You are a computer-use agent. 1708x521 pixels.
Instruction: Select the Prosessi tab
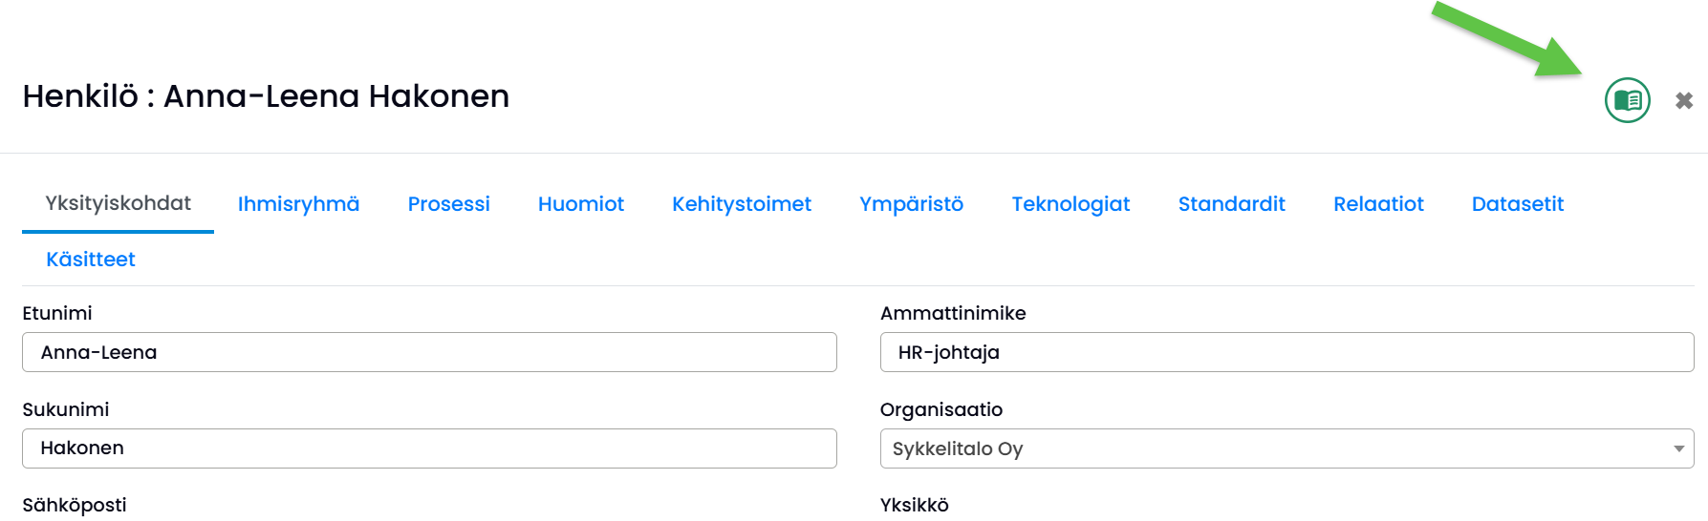click(x=448, y=204)
